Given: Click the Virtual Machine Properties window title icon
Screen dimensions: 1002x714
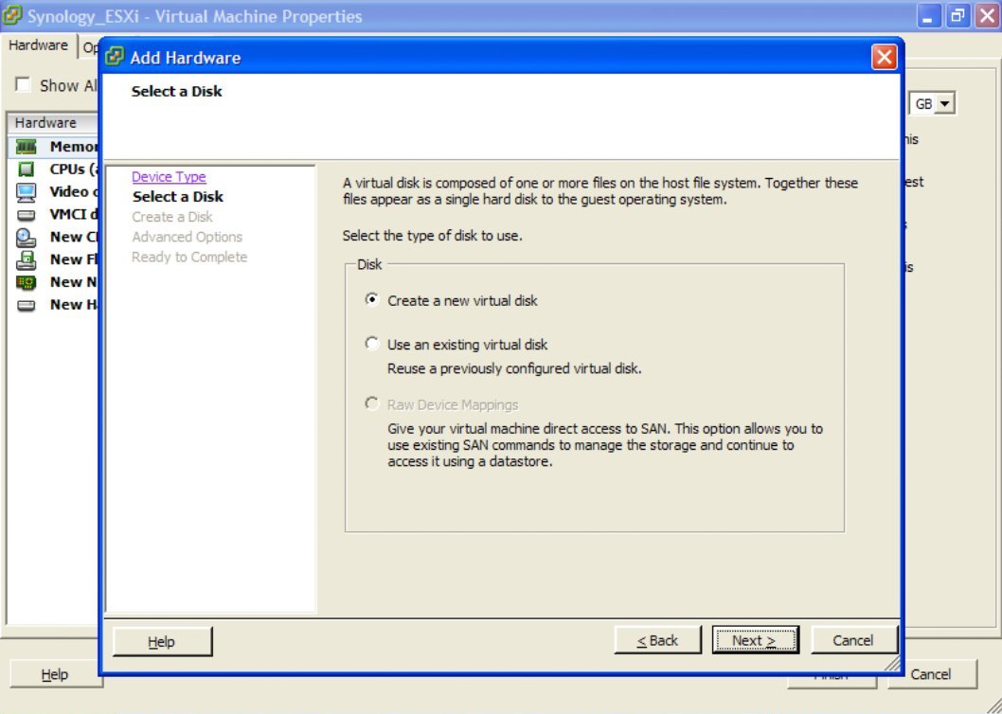Looking at the screenshot, I should 12,15.
